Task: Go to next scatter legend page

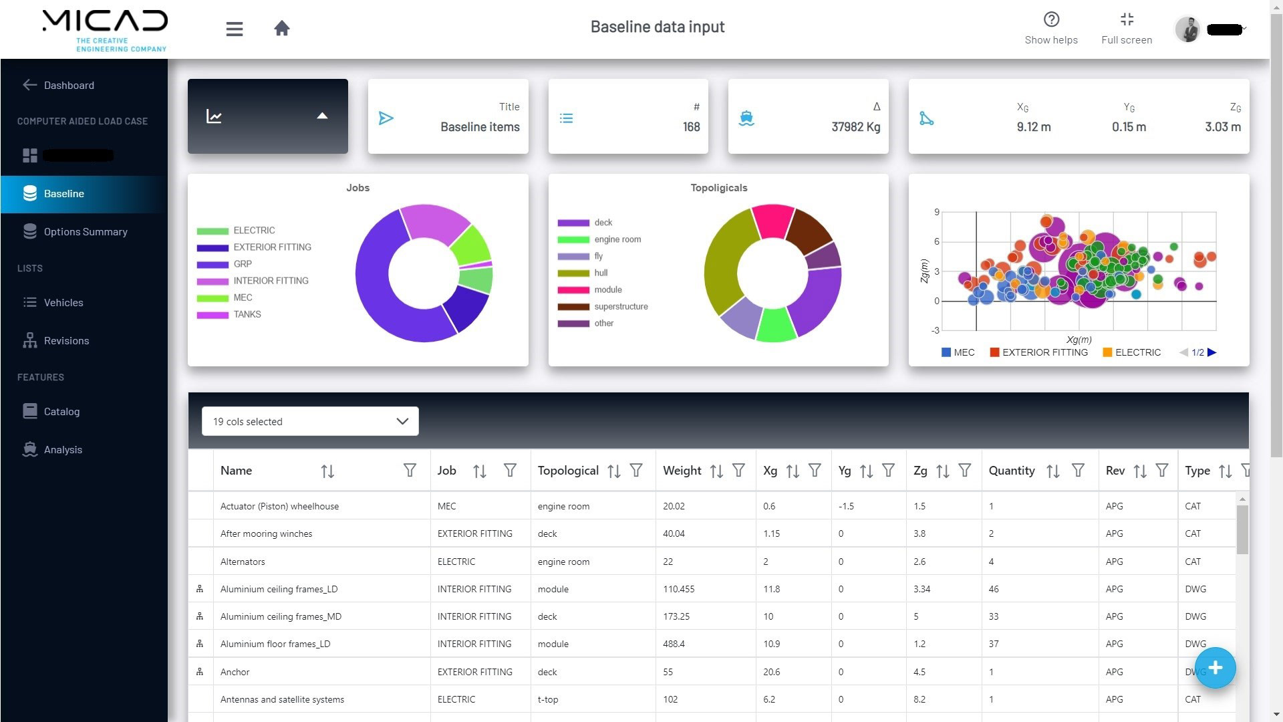Action: click(x=1212, y=352)
